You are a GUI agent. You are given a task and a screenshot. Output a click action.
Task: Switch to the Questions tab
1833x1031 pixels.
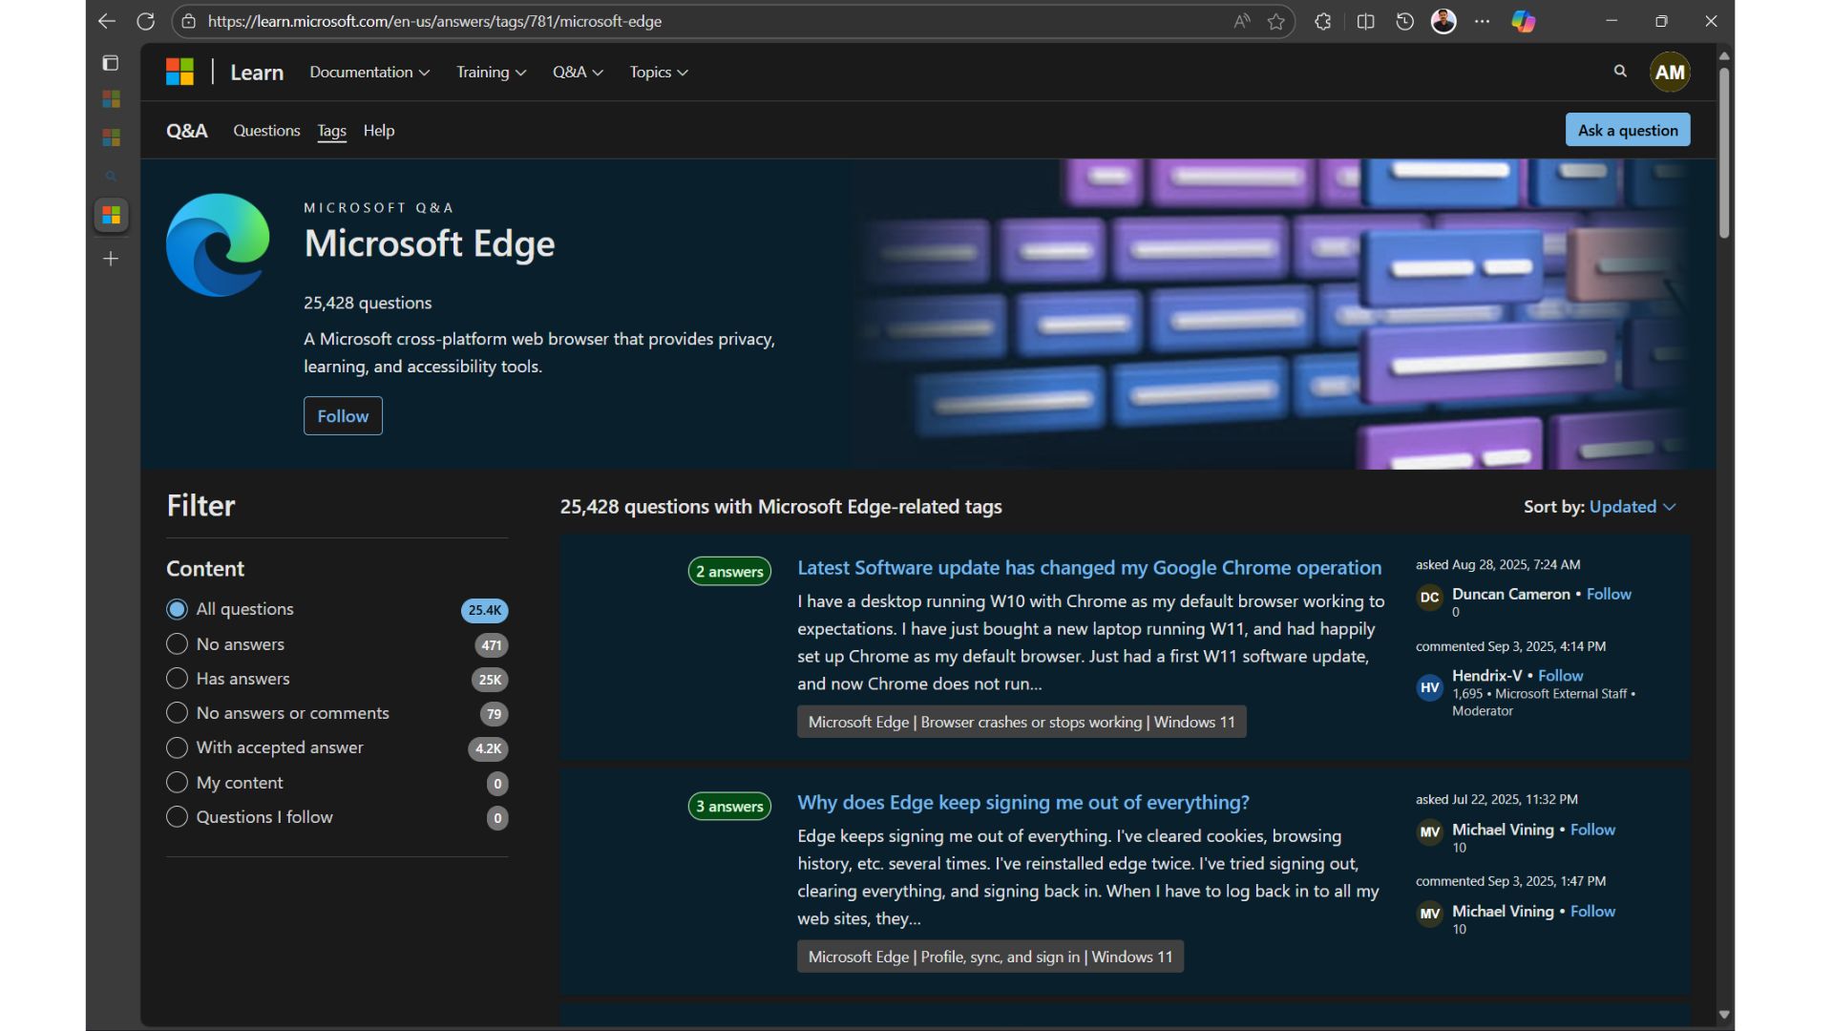point(266,131)
